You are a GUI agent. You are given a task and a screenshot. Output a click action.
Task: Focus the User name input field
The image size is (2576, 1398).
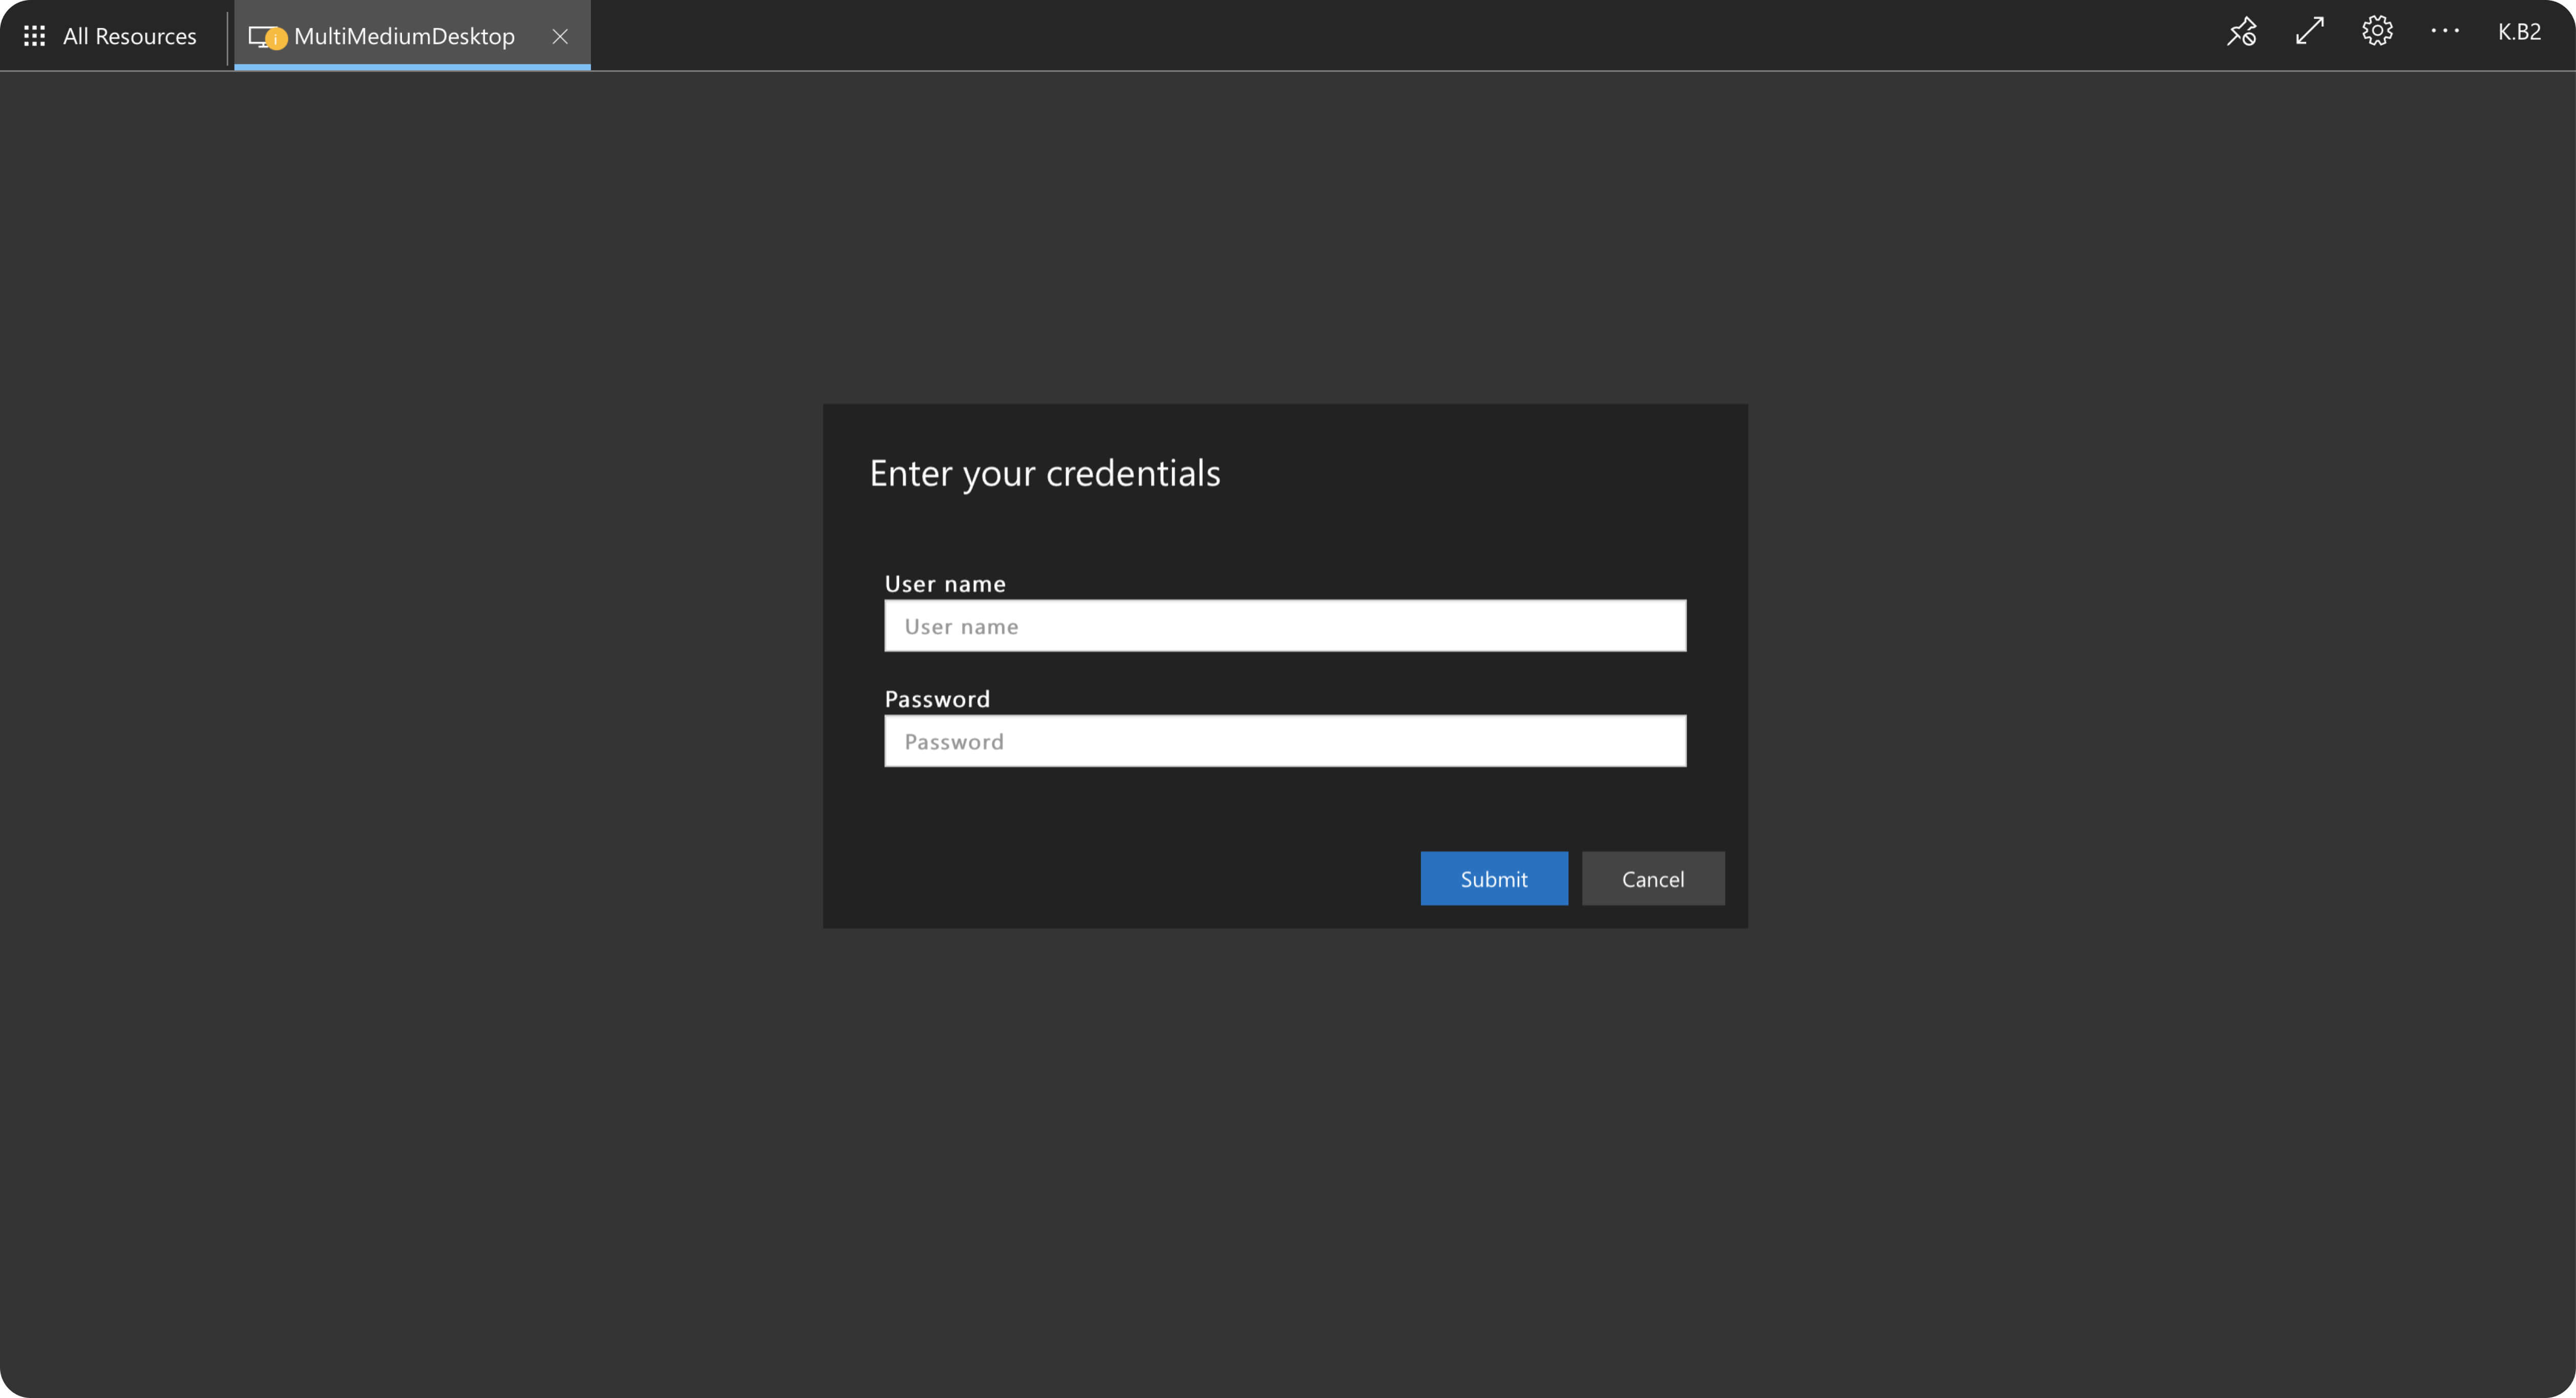point(1285,626)
